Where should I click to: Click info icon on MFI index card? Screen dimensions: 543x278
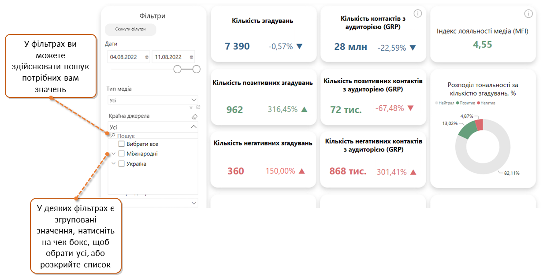point(528,14)
